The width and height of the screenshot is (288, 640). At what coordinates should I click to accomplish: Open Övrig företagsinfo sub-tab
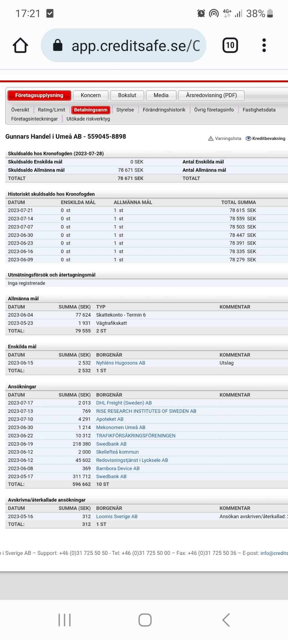[x=214, y=110]
